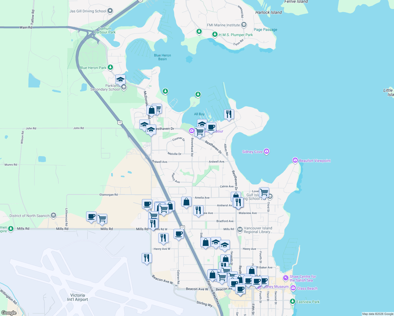Click the Eastview Park tree marker

(292, 301)
